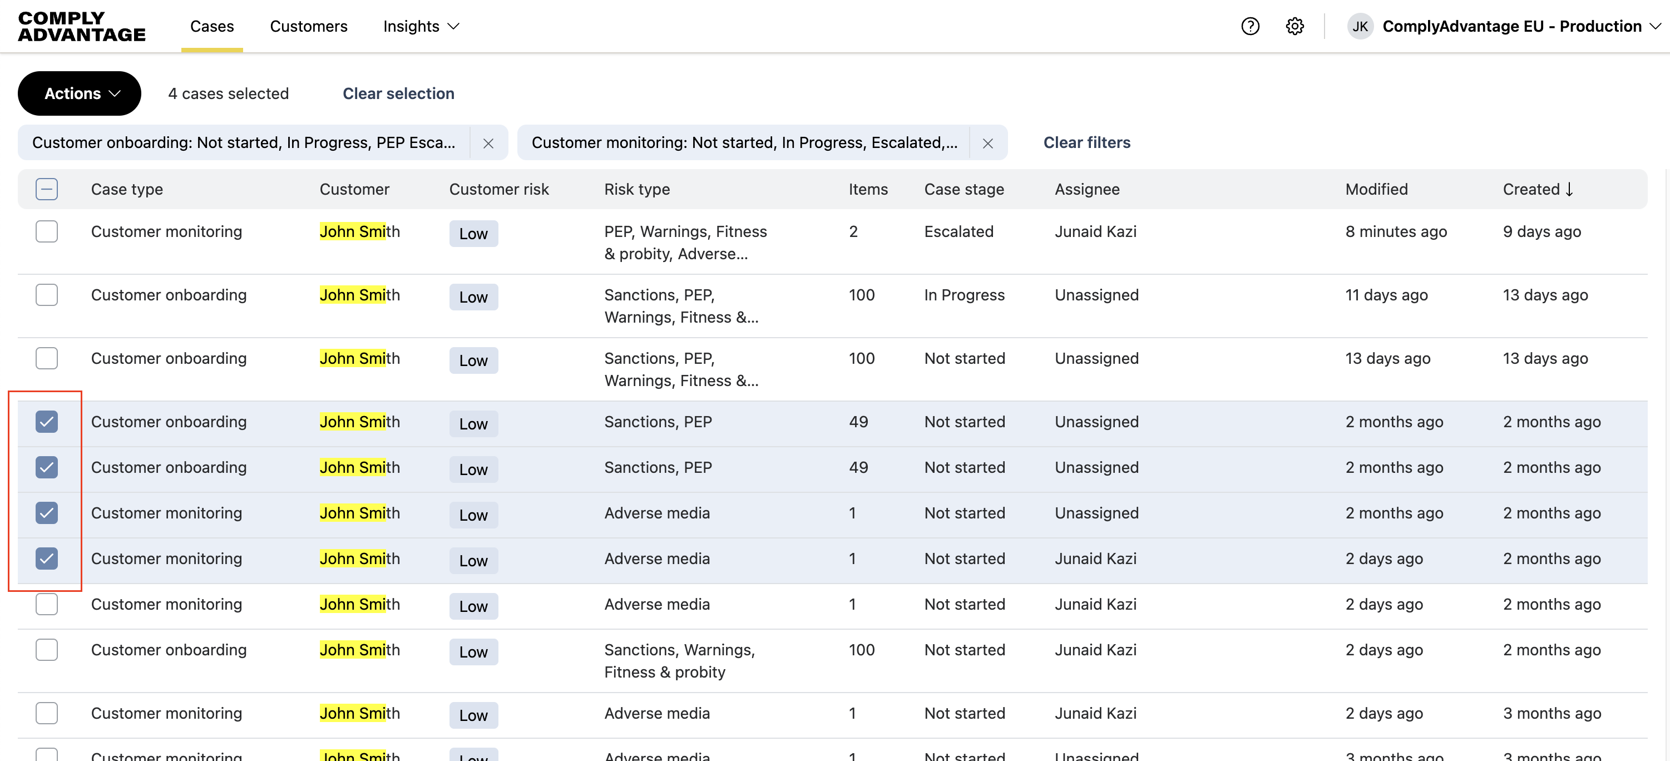
Task: Expand the Insights menu
Action: pyautogui.click(x=421, y=27)
